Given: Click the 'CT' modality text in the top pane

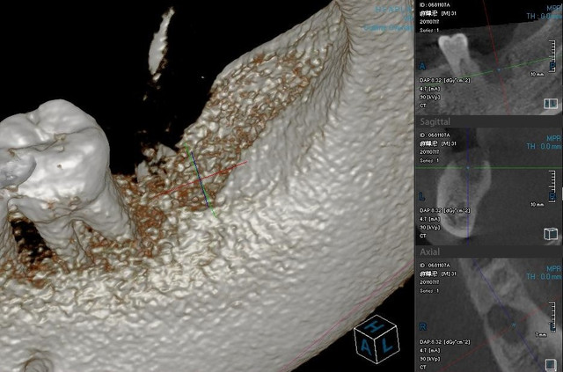Looking at the screenshot, I should (422, 106).
